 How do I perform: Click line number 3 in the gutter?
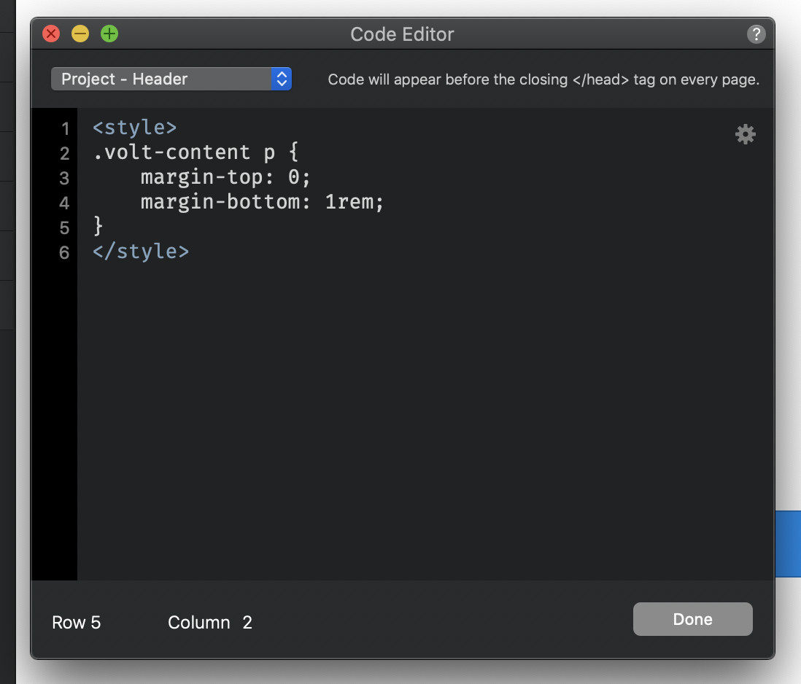[65, 179]
